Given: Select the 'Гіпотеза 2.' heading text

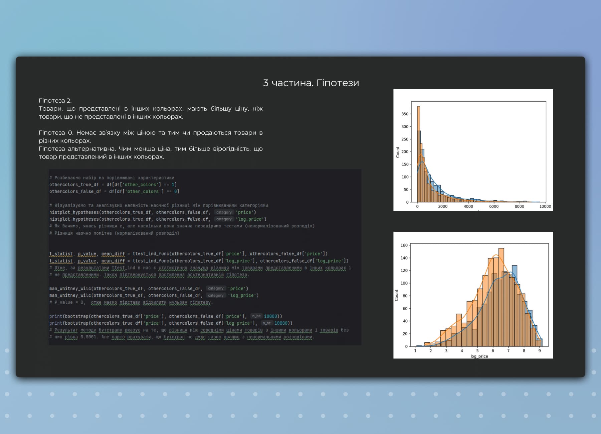Looking at the screenshot, I should point(55,101).
